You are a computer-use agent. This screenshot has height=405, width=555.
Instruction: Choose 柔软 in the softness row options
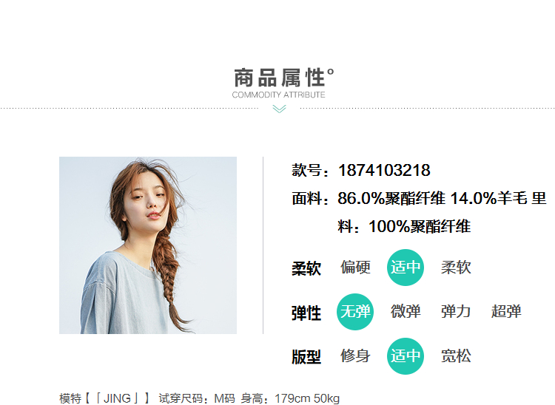point(456,268)
